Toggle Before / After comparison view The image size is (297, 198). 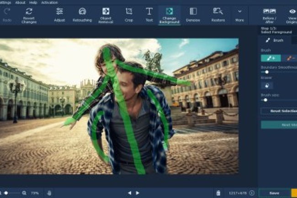coord(270,11)
